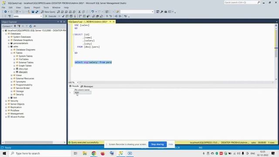The image size is (279, 157).
Task: Specify values for template parameters icon
Action: [x=126, y=16]
